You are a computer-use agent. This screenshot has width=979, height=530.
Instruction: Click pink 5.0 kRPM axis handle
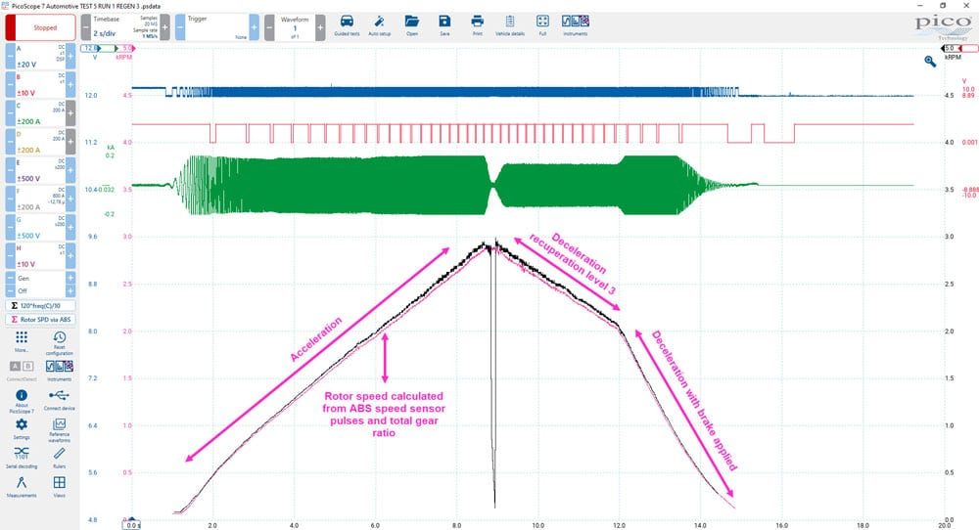(125, 48)
